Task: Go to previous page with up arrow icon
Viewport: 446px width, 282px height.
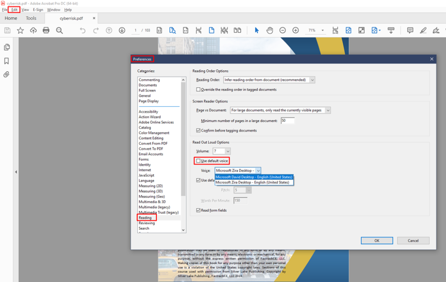Action: tap(109, 30)
